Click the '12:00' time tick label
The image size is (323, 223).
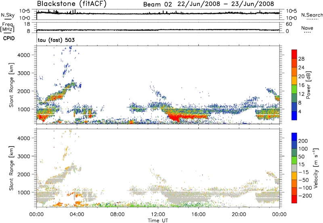pos(158,215)
